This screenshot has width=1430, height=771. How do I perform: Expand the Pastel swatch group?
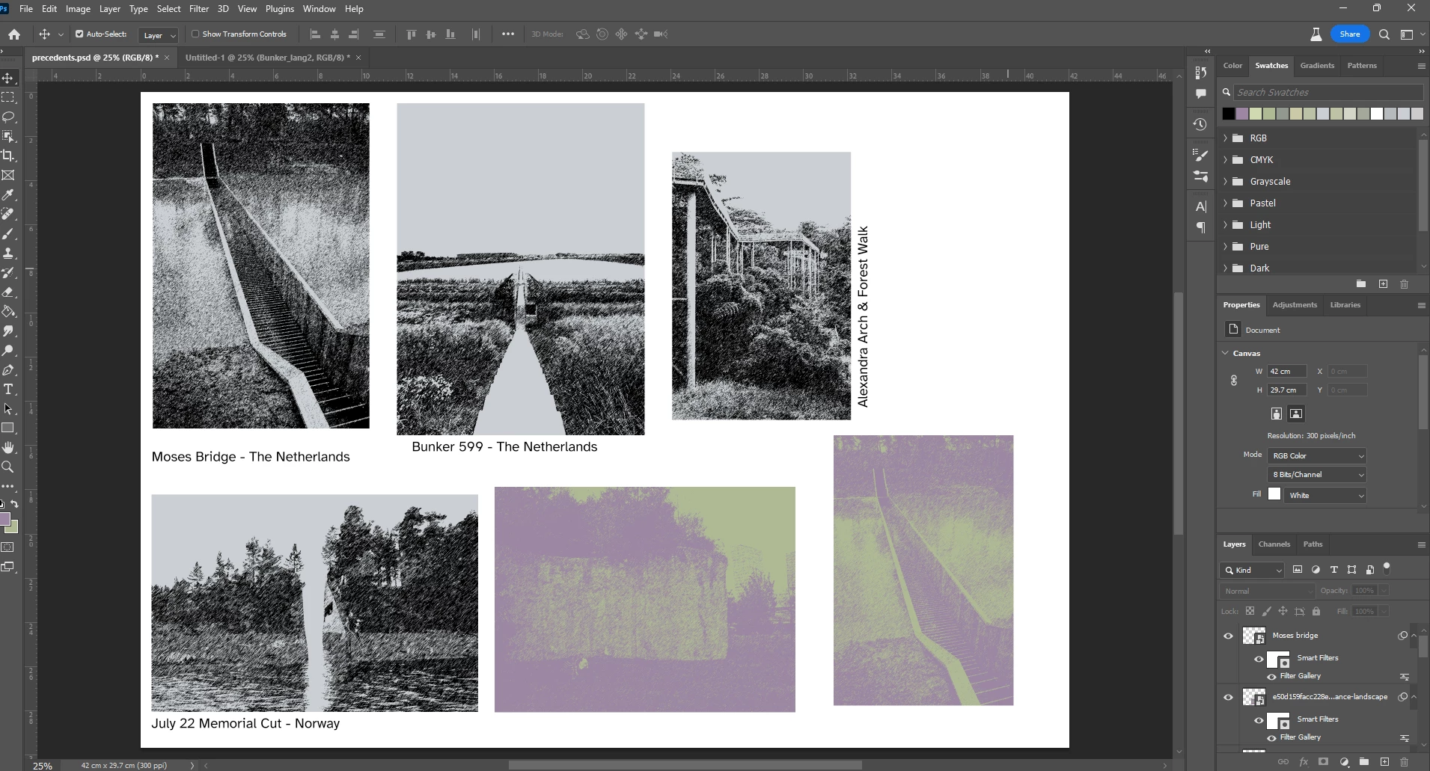[x=1225, y=203]
